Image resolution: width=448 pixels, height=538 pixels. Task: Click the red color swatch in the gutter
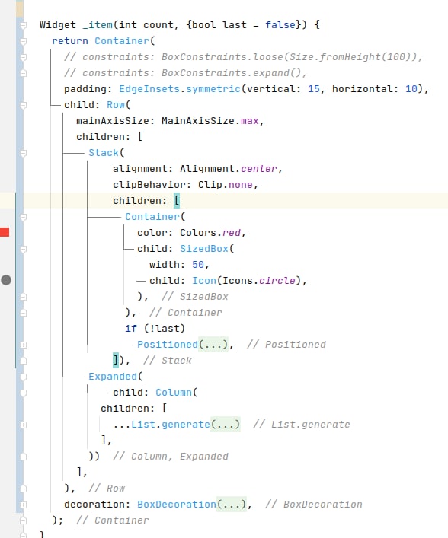(x=5, y=232)
